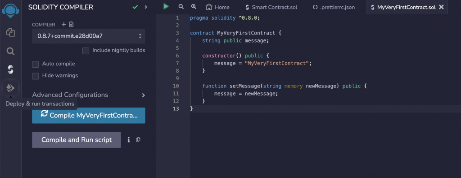This screenshot has width=461, height=178.
Task: Add a custom compiler with the plus icon
Action: [64, 24]
